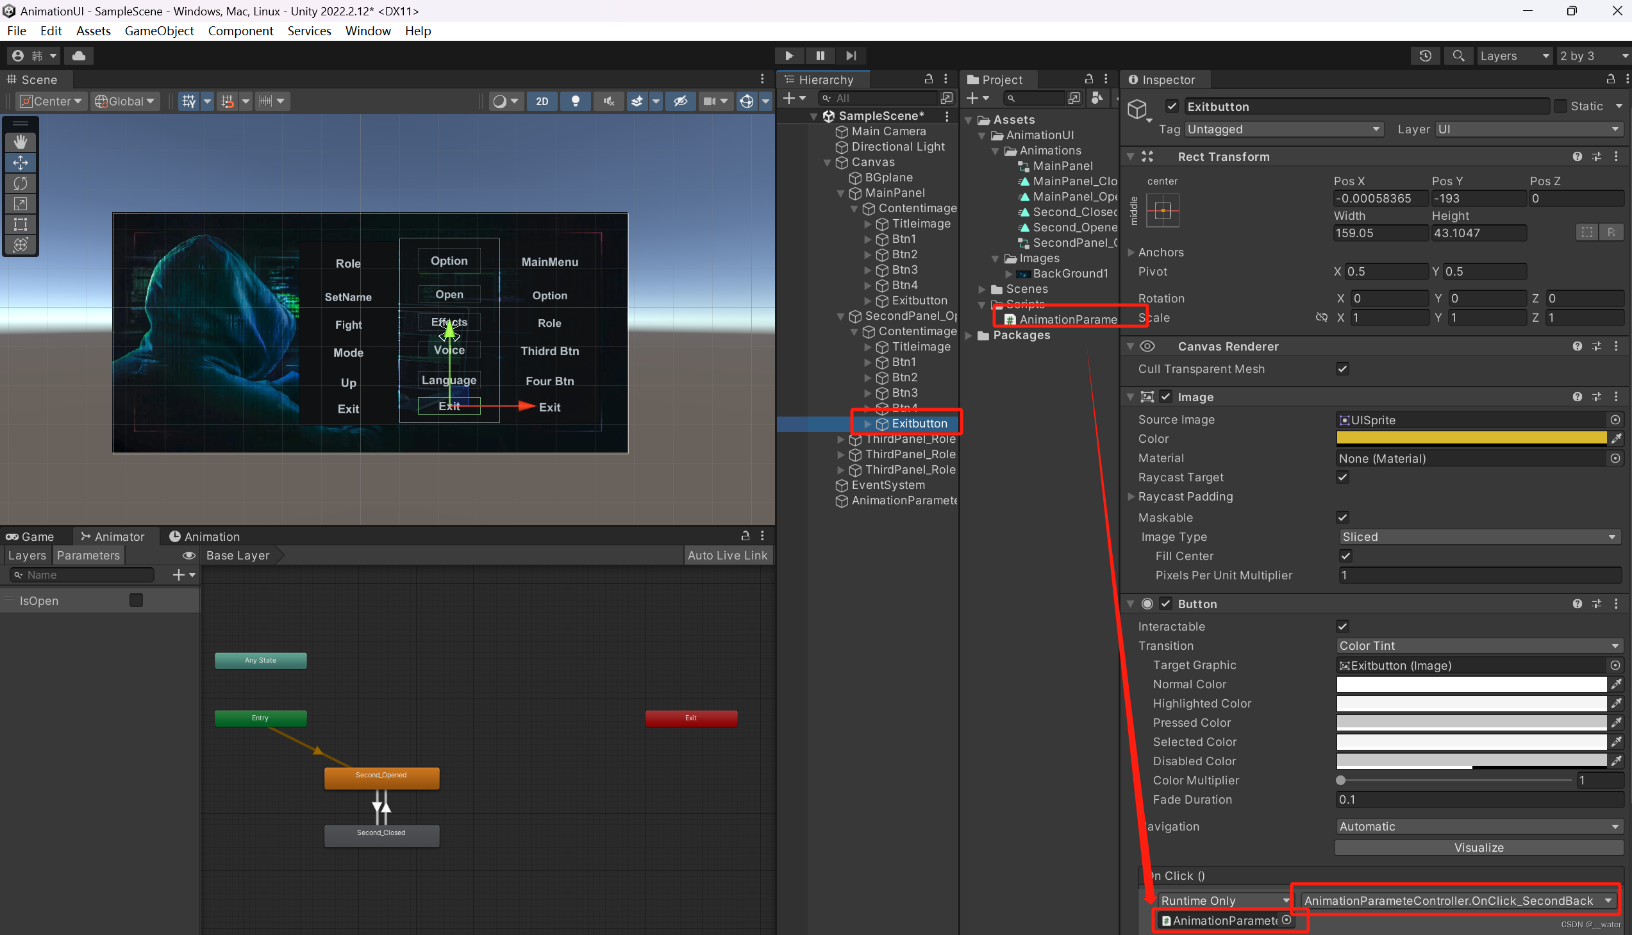Click the Pos Y input field

coord(1478,199)
